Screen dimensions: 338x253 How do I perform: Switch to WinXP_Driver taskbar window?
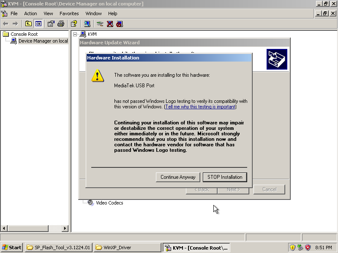click(128, 248)
